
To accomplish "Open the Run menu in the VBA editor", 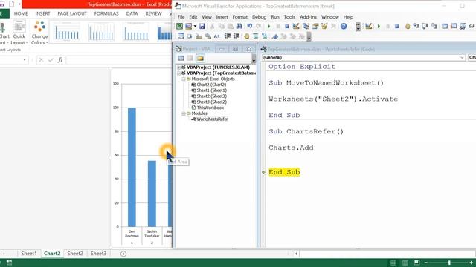I will (x=275, y=17).
